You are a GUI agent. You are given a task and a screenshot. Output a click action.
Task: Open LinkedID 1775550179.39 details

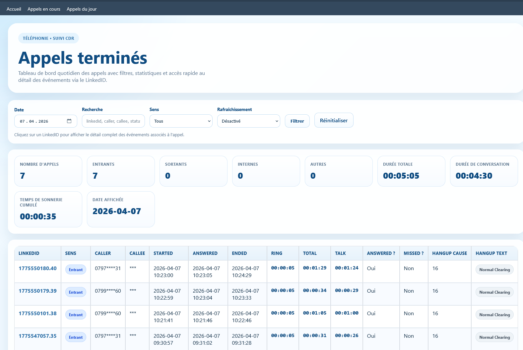pyautogui.click(x=37, y=291)
